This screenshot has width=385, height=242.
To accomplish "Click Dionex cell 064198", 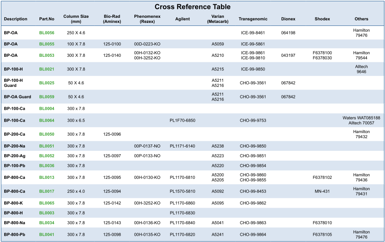I will coord(288,33).
